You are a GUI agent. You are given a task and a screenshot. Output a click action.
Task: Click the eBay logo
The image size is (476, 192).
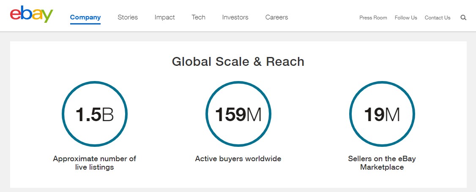click(x=32, y=14)
